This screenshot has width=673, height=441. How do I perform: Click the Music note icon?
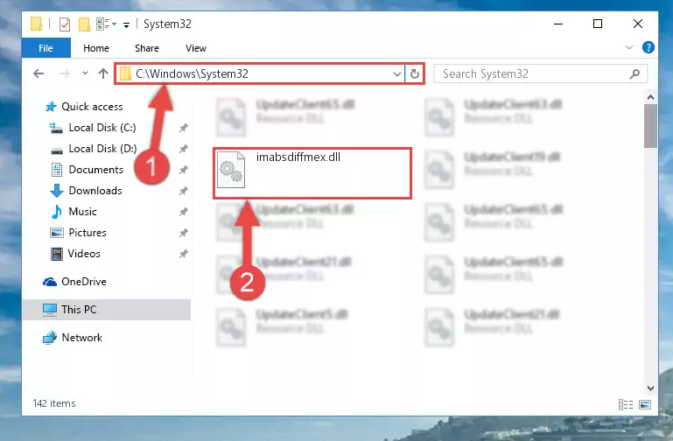[x=57, y=212]
